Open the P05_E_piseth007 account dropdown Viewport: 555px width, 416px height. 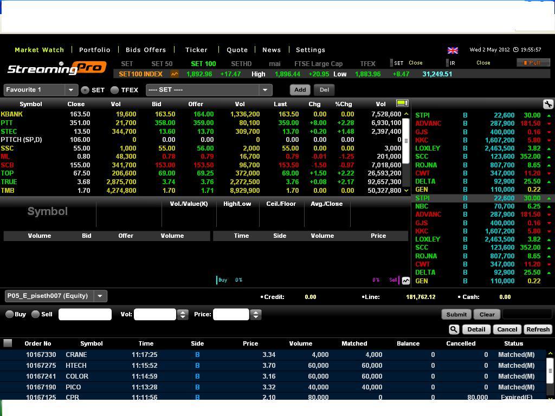pos(100,296)
